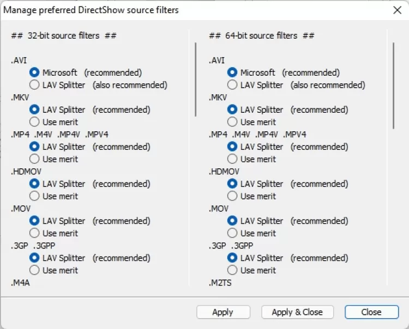Select LAV Splitter for 64-bit .AVI
The width and height of the screenshot is (409, 329).
coord(232,85)
